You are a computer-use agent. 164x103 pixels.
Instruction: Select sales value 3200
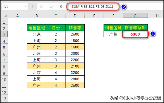tap(75, 72)
